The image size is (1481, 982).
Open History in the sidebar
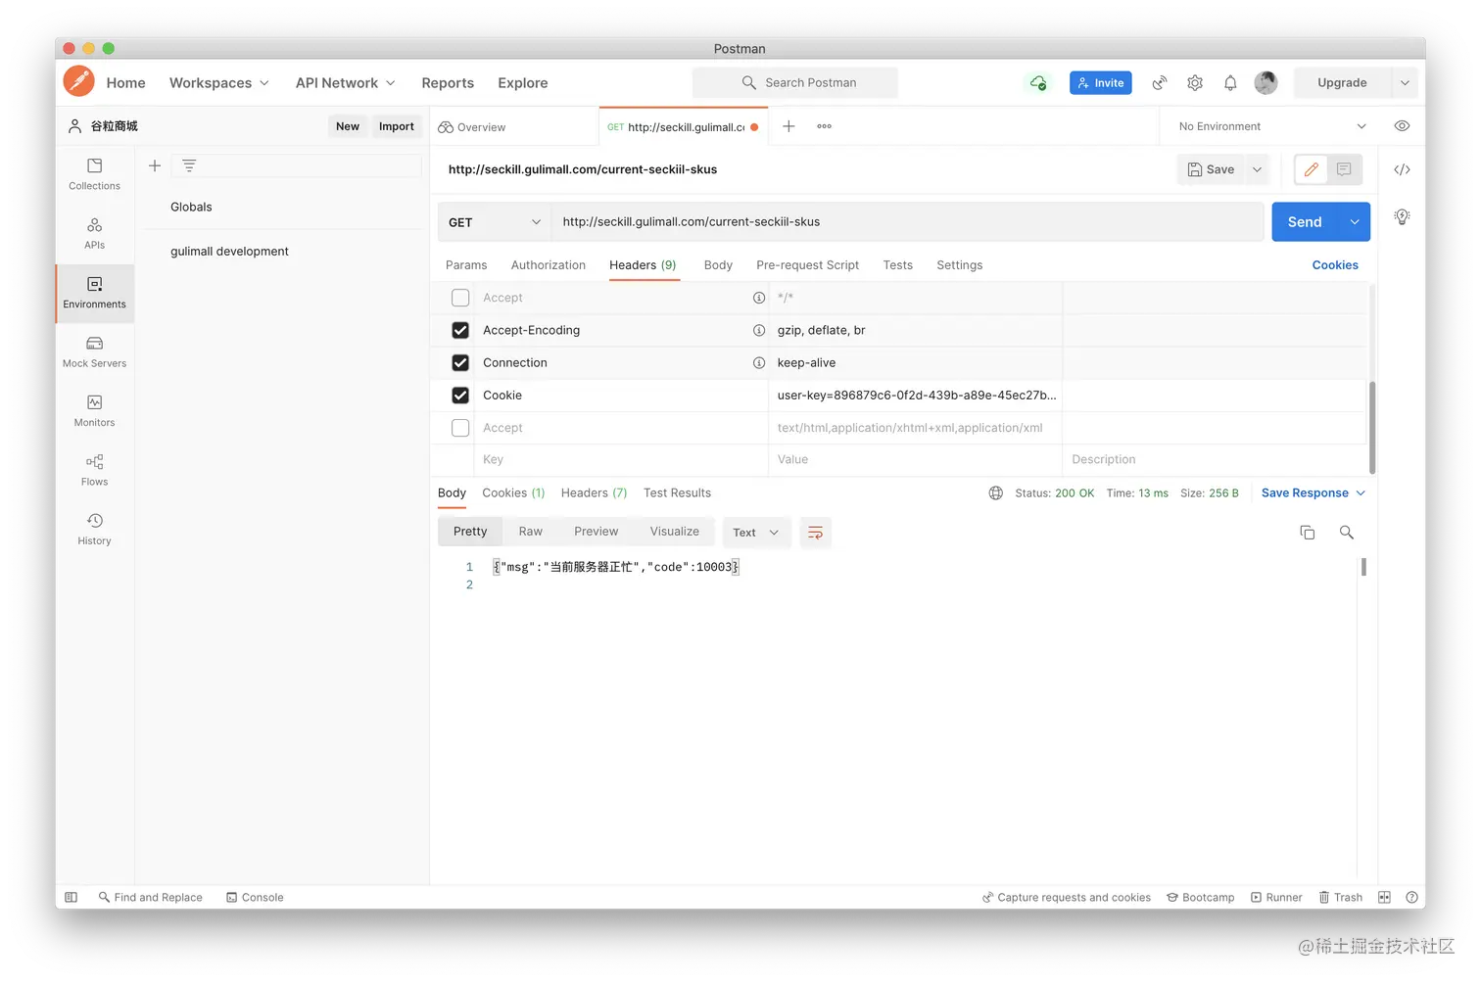pos(95,530)
